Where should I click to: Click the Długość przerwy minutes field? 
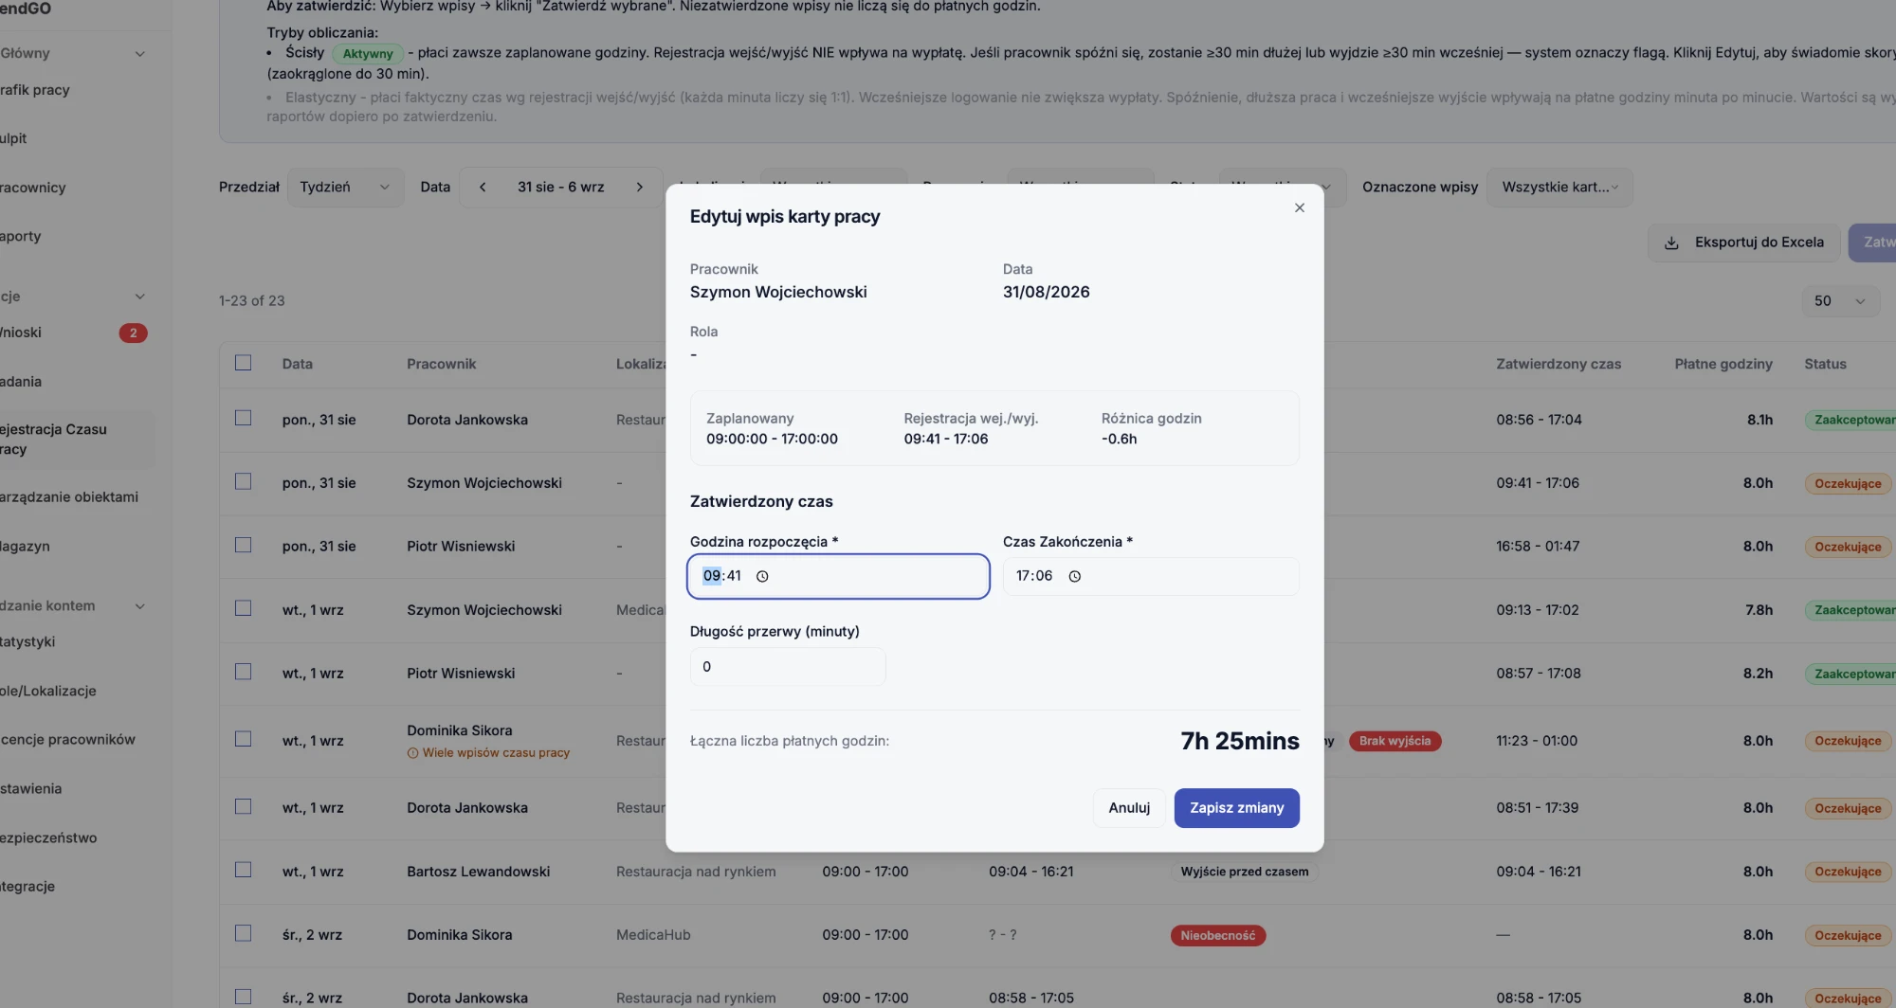click(x=788, y=667)
